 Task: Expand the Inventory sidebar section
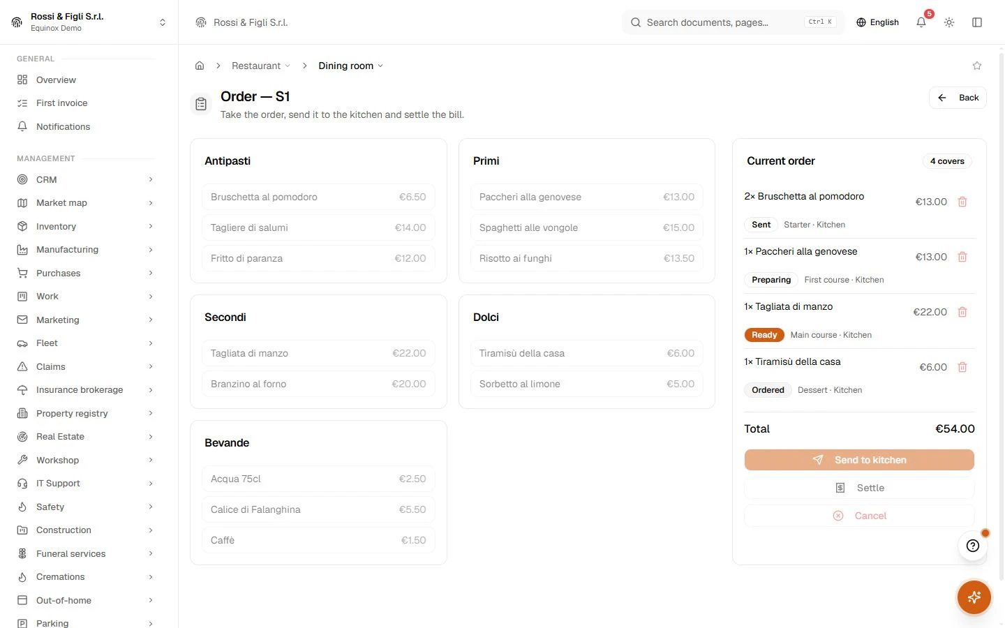tap(85, 226)
